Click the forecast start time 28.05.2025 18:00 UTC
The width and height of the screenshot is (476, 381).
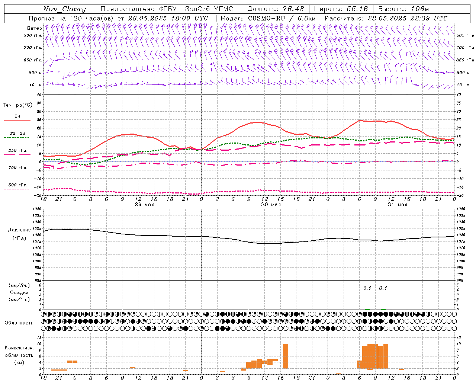coord(168,18)
